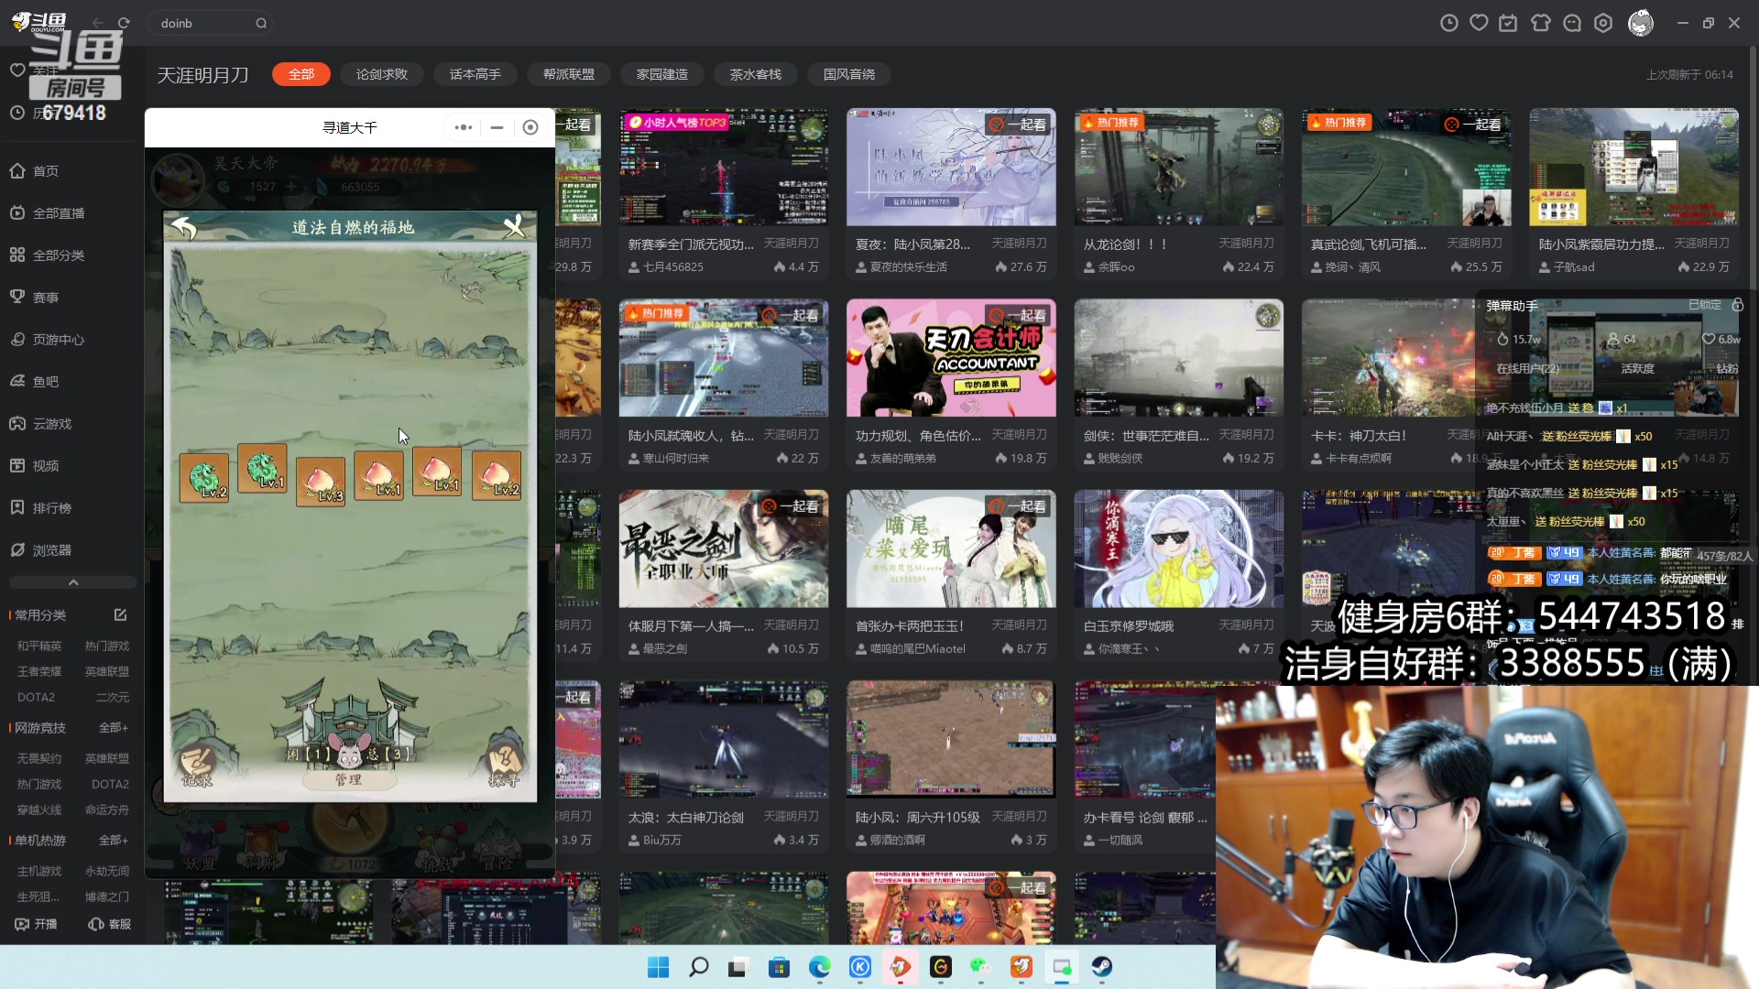Launch Microsoft Edge from the taskbar
Image resolution: width=1759 pixels, height=989 pixels.
(x=819, y=967)
